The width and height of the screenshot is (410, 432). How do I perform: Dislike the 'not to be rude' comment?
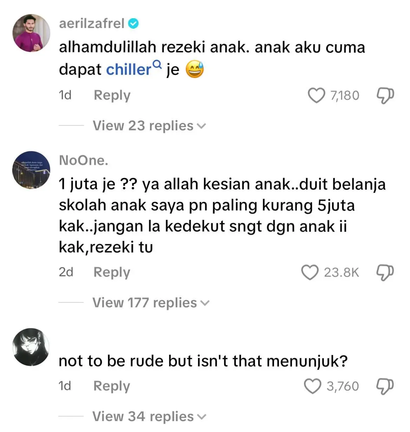(x=385, y=386)
